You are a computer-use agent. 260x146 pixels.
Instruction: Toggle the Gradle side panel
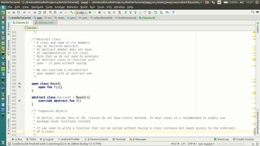pyautogui.click(x=258, y=27)
